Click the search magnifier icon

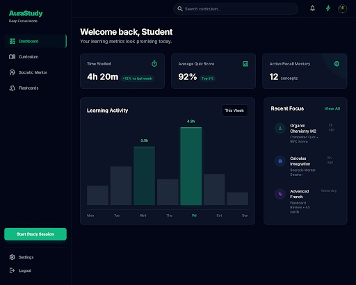click(180, 9)
